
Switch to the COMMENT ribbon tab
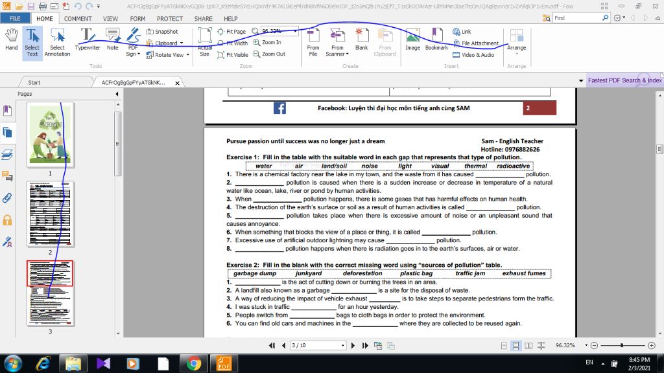click(78, 19)
